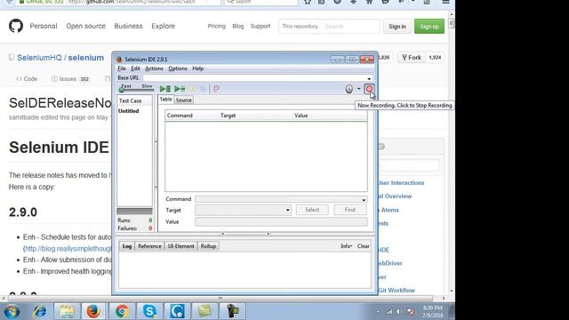This screenshot has width=569, height=320.
Task: Click the step toolbar icon
Action: pyautogui.click(x=203, y=89)
